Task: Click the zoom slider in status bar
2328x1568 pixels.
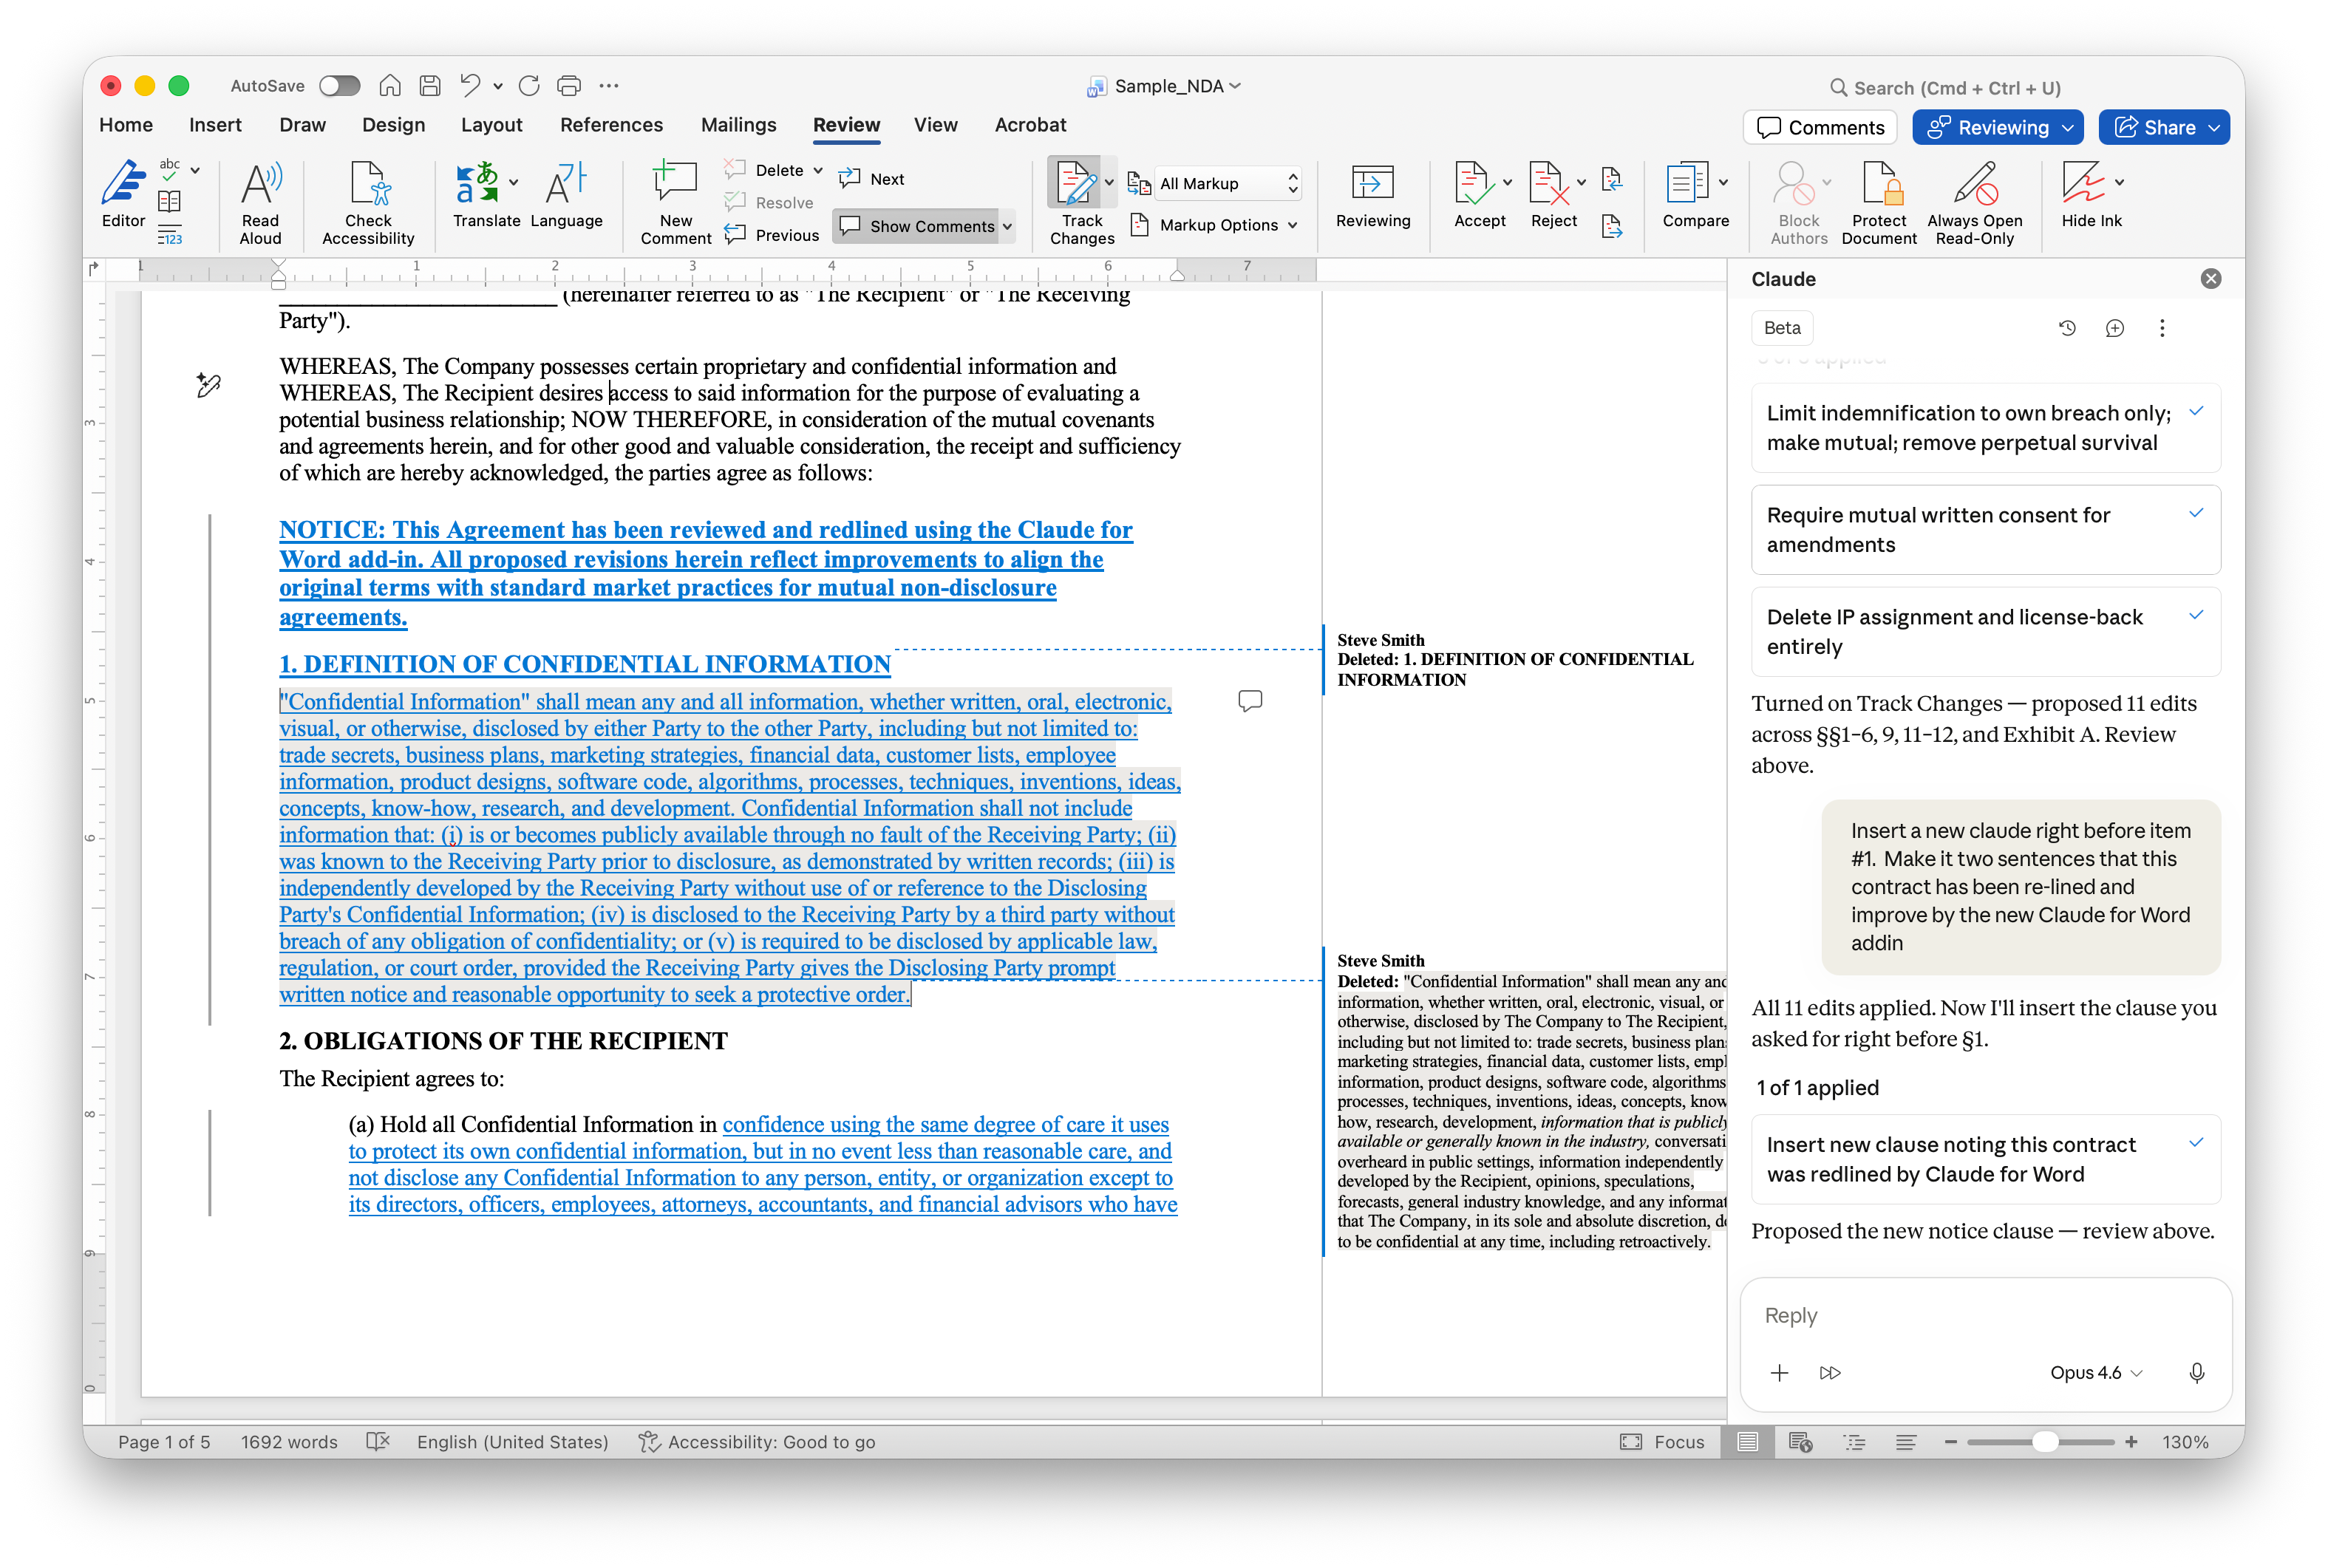Action: pos(2045,1442)
